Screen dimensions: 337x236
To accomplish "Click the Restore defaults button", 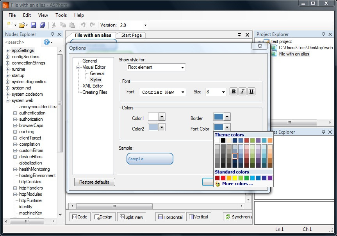I will pos(95,182).
